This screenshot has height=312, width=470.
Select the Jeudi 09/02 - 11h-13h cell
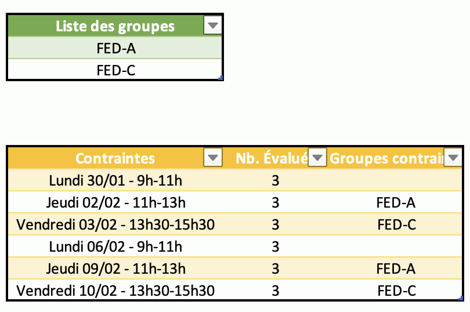(x=115, y=269)
